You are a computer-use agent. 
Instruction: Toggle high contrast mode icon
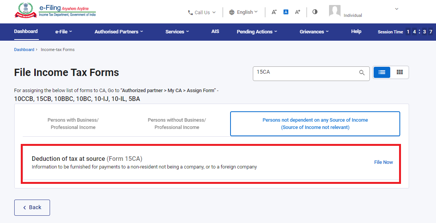315,12
